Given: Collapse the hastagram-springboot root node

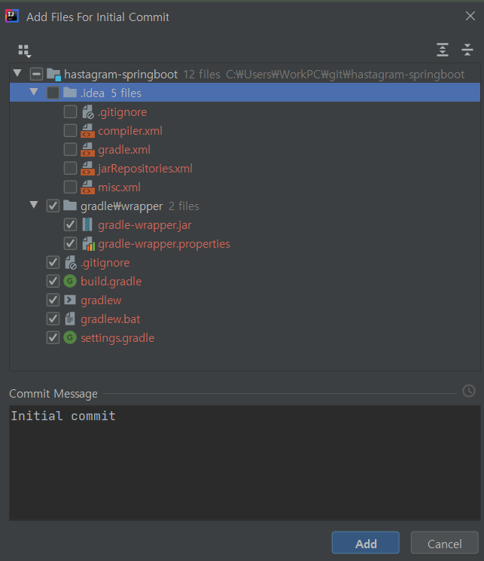Looking at the screenshot, I should [x=17, y=73].
